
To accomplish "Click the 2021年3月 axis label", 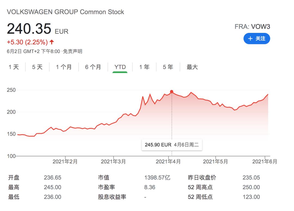I will (x=113, y=162).
